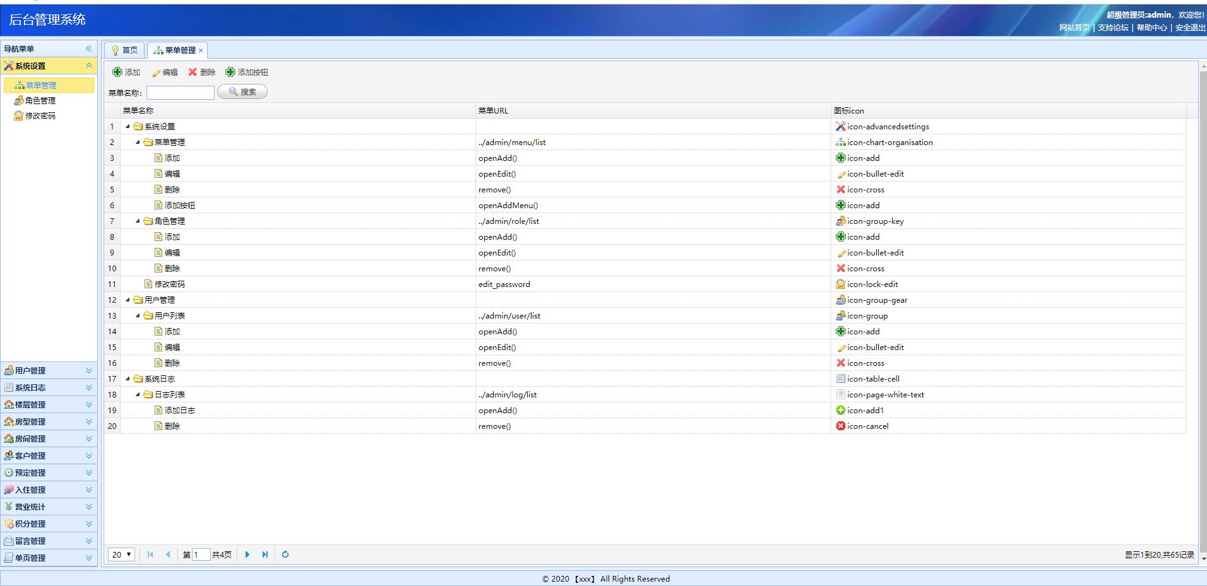Open Change Password (修改密码) in sidebar
The width and height of the screenshot is (1207, 586).
[x=40, y=115]
